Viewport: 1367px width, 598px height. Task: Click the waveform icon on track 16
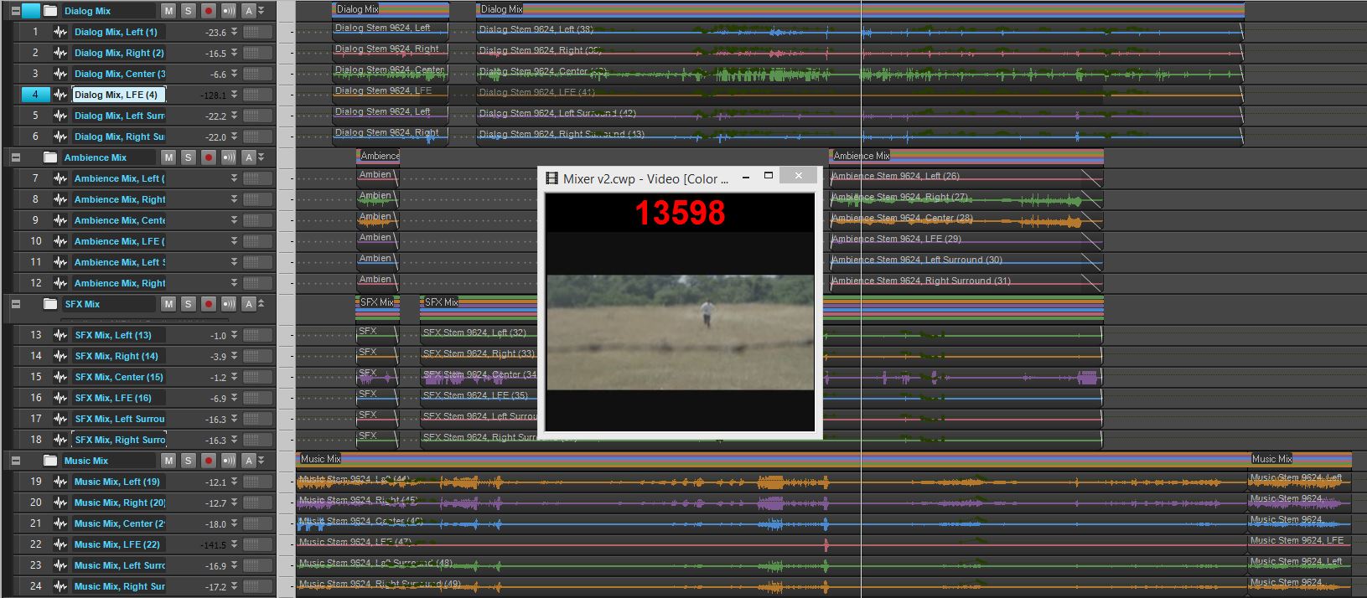[x=60, y=398]
